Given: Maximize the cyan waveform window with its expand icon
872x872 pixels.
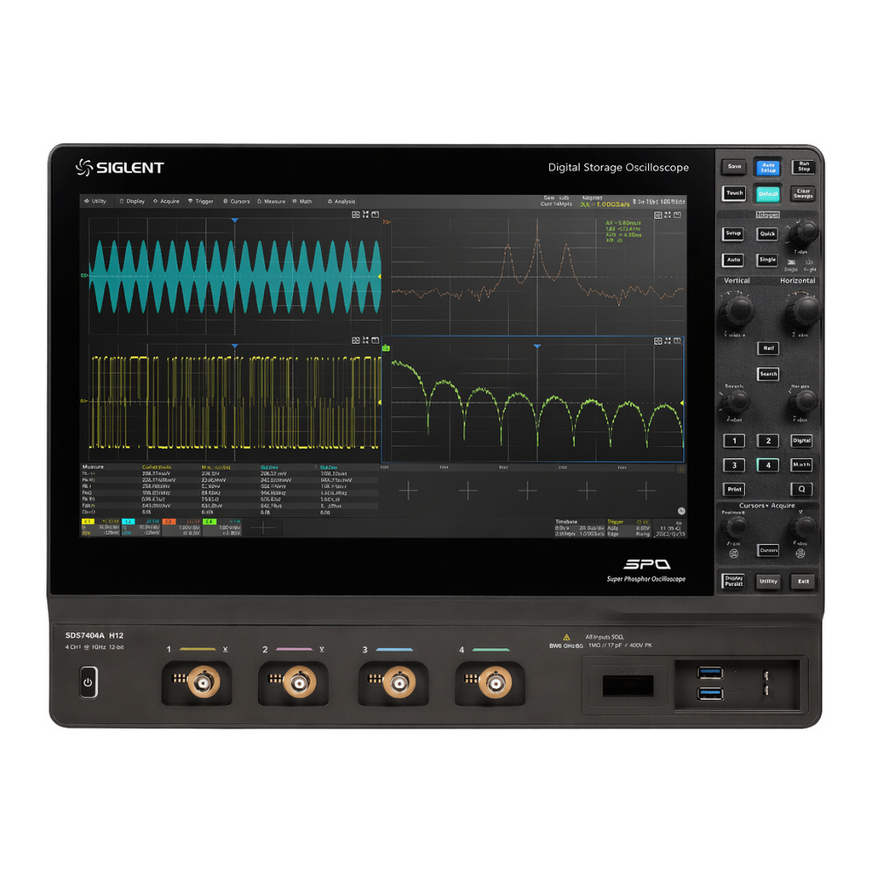Looking at the screenshot, I should pyautogui.click(x=365, y=215).
